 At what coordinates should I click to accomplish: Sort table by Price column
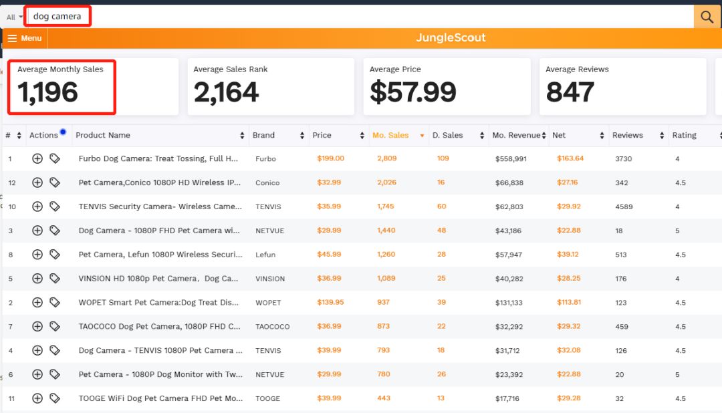[x=322, y=135]
